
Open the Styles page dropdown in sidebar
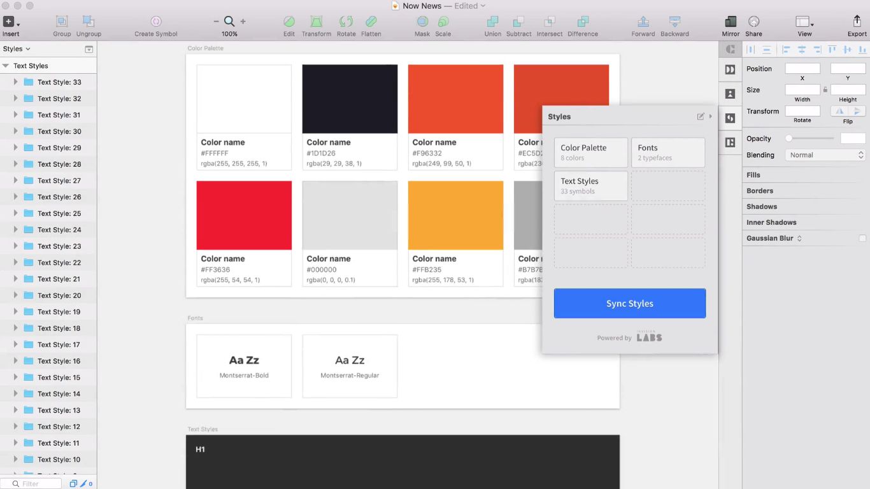pyautogui.click(x=17, y=49)
